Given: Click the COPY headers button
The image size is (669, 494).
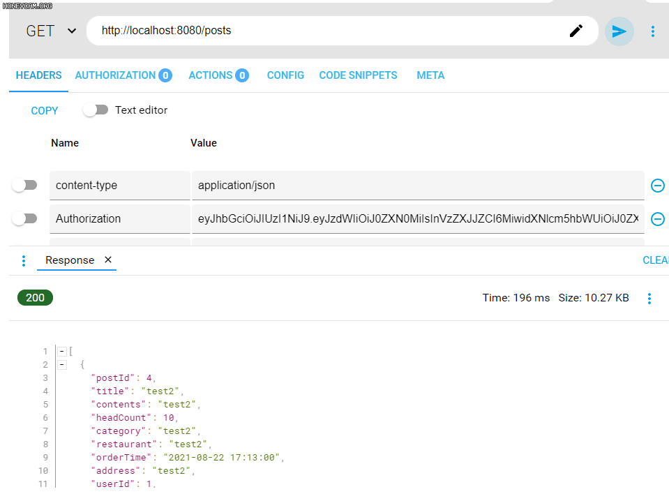Looking at the screenshot, I should (x=45, y=110).
